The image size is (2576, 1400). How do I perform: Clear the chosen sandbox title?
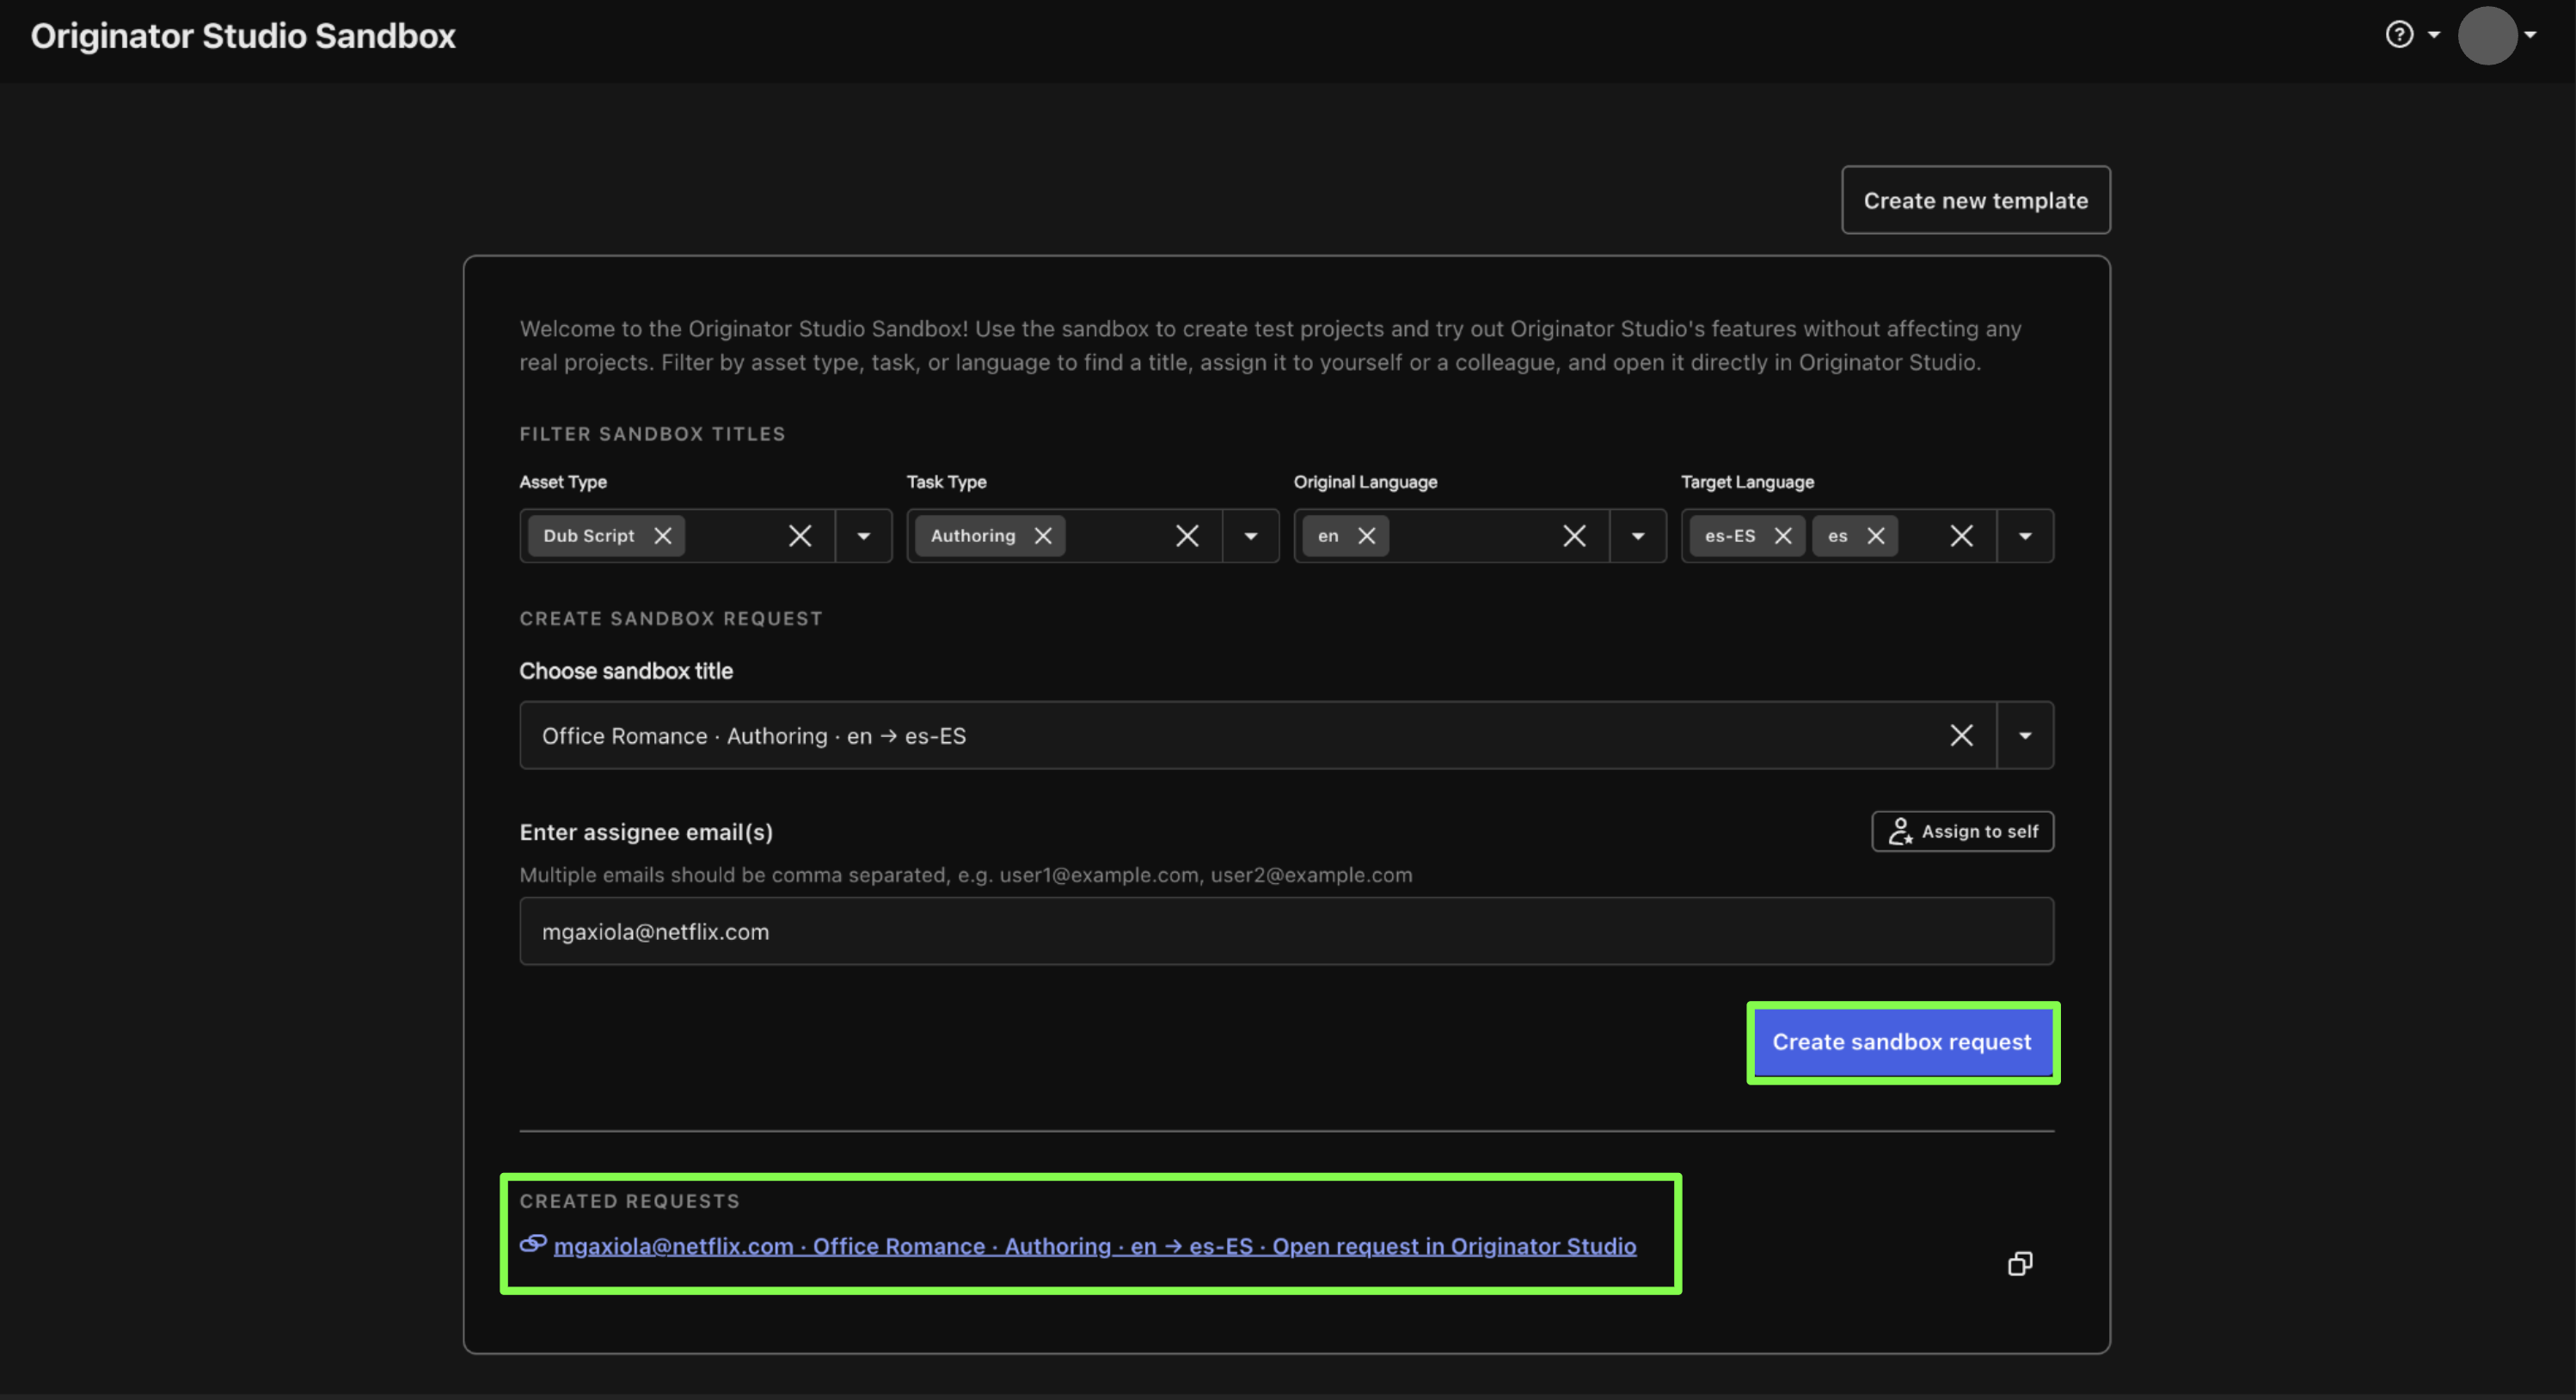pos(1962,736)
